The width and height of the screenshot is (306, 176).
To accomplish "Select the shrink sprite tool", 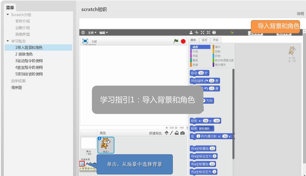I will click(x=208, y=32).
